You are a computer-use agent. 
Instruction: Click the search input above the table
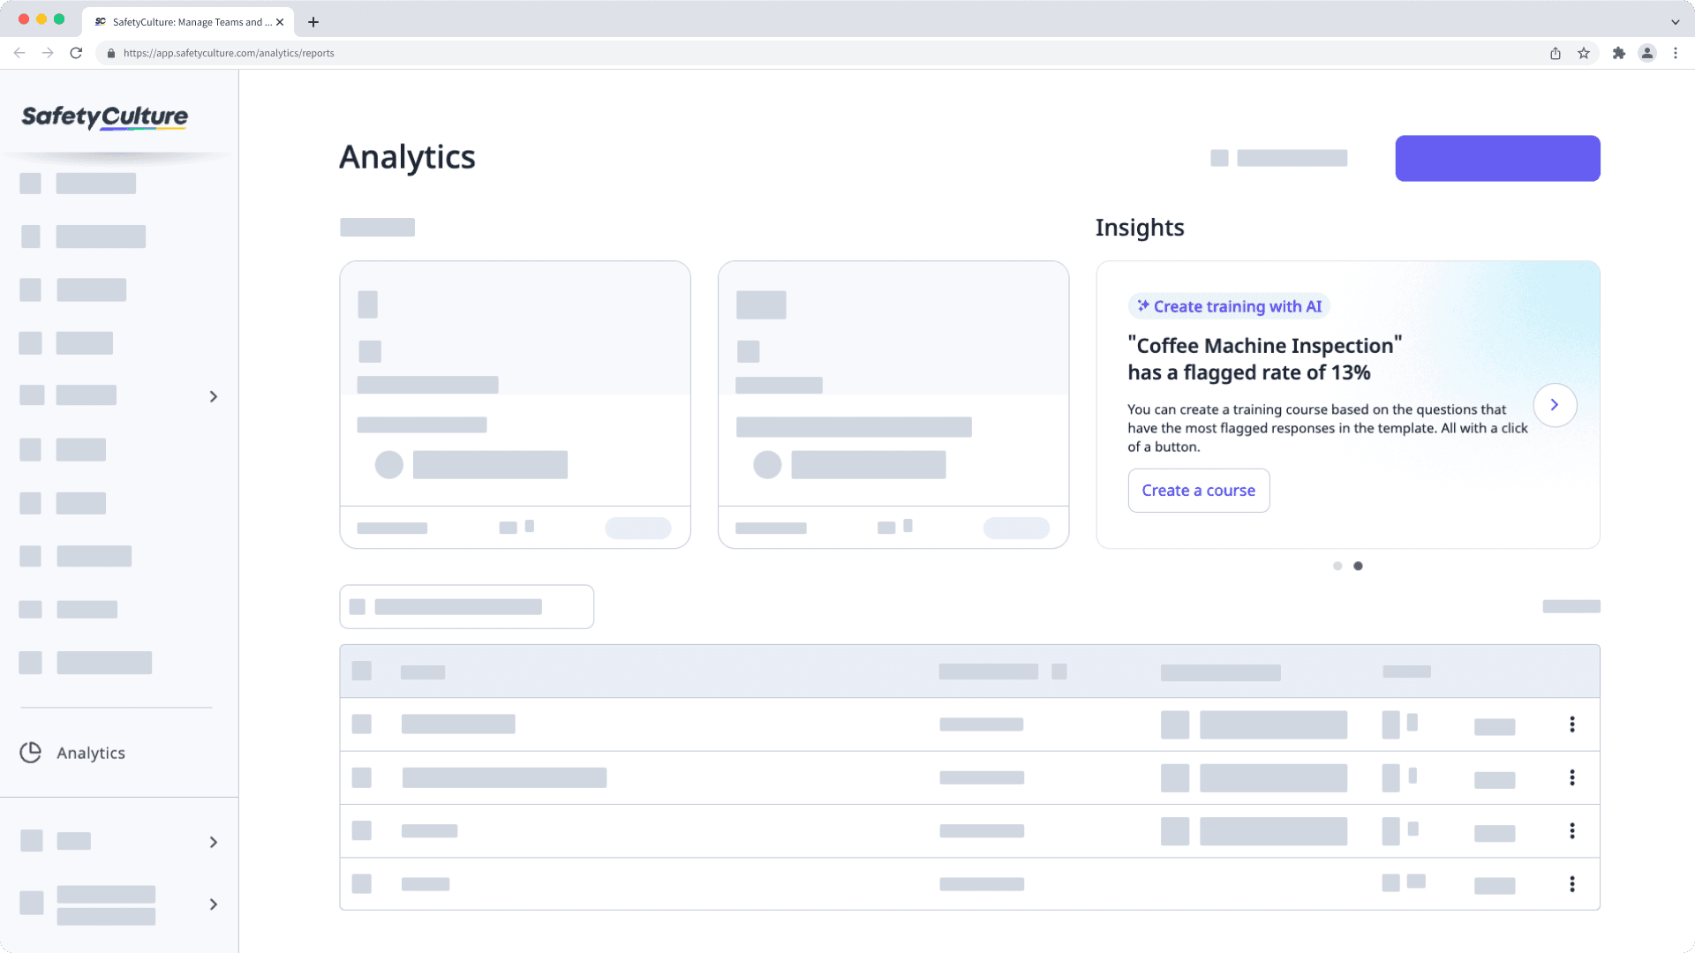[466, 606]
